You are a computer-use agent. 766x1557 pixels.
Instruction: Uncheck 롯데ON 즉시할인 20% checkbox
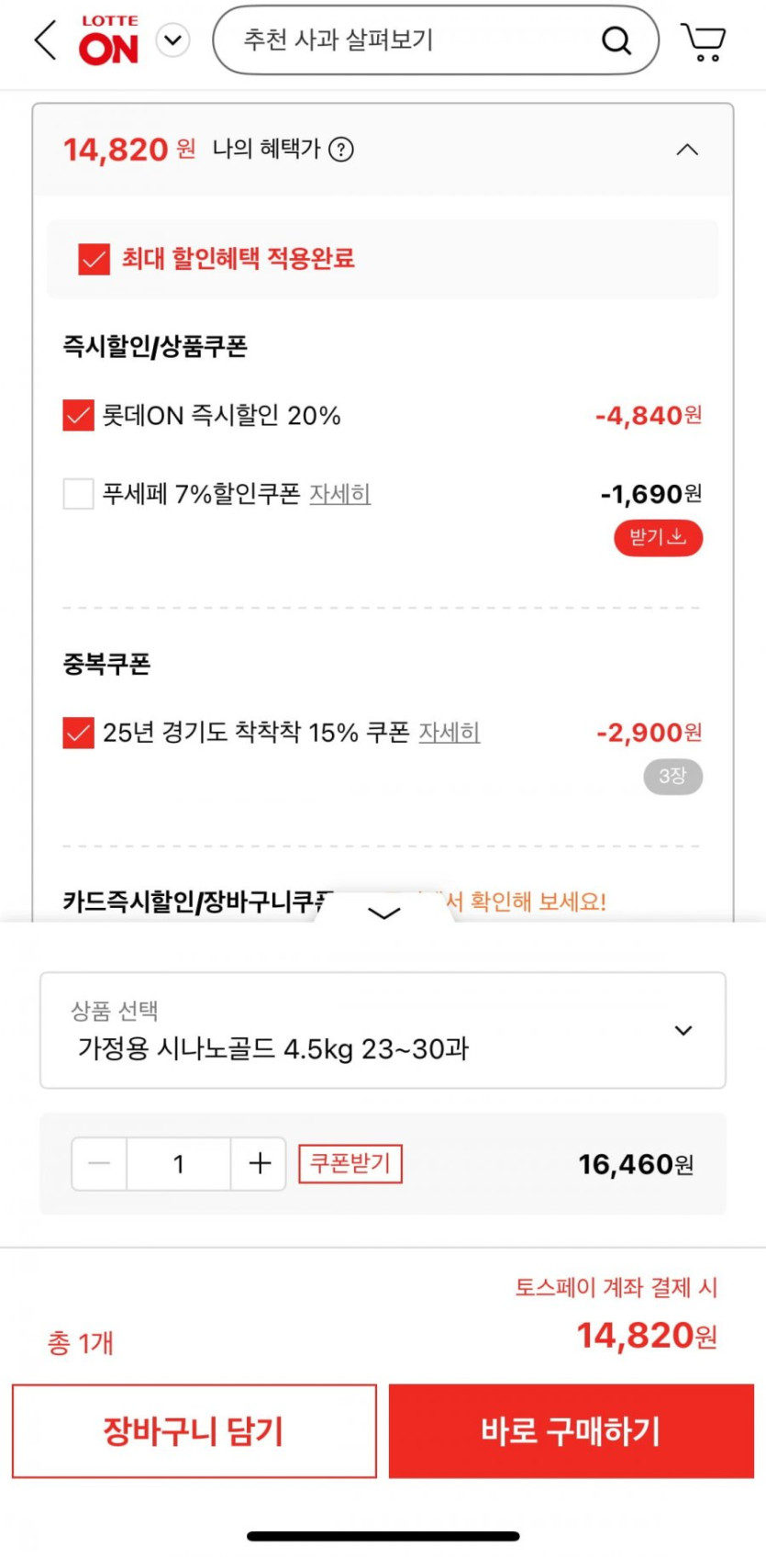(x=79, y=416)
